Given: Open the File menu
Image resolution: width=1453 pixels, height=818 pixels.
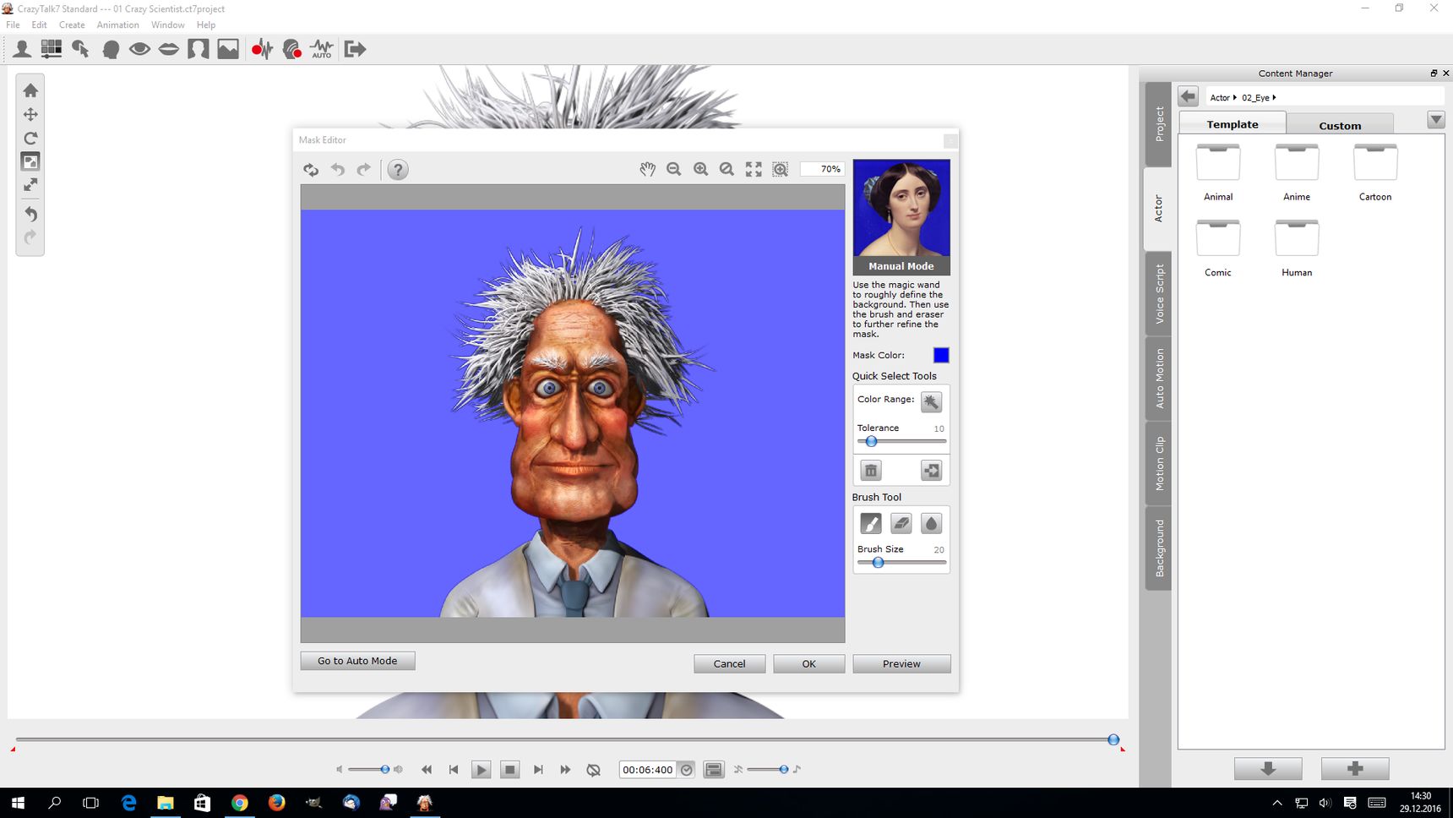Looking at the screenshot, I should 13,25.
